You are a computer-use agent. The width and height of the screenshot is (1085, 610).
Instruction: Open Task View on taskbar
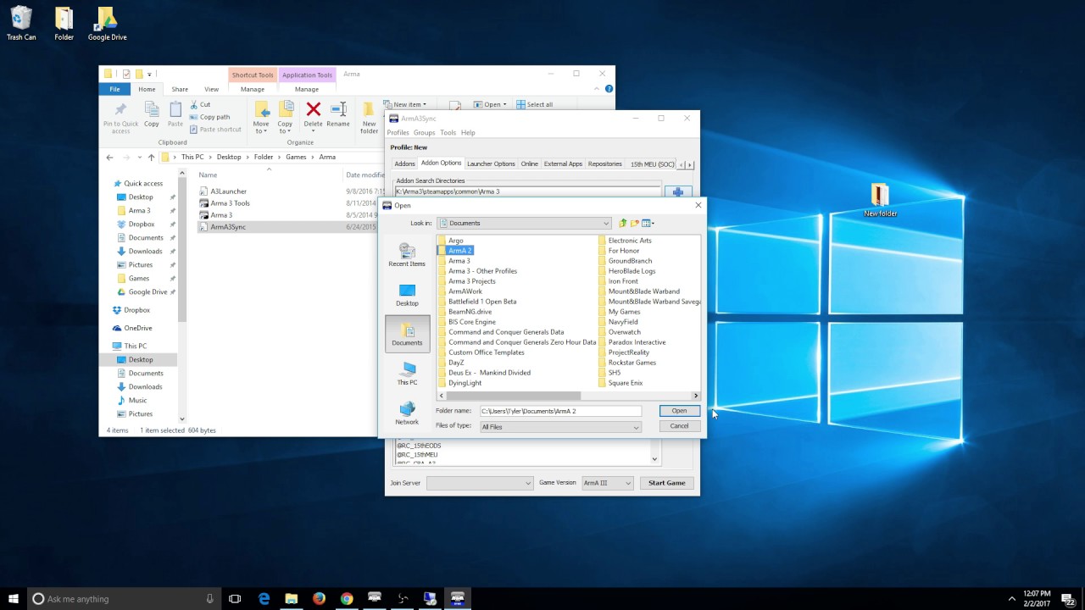[235, 598]
